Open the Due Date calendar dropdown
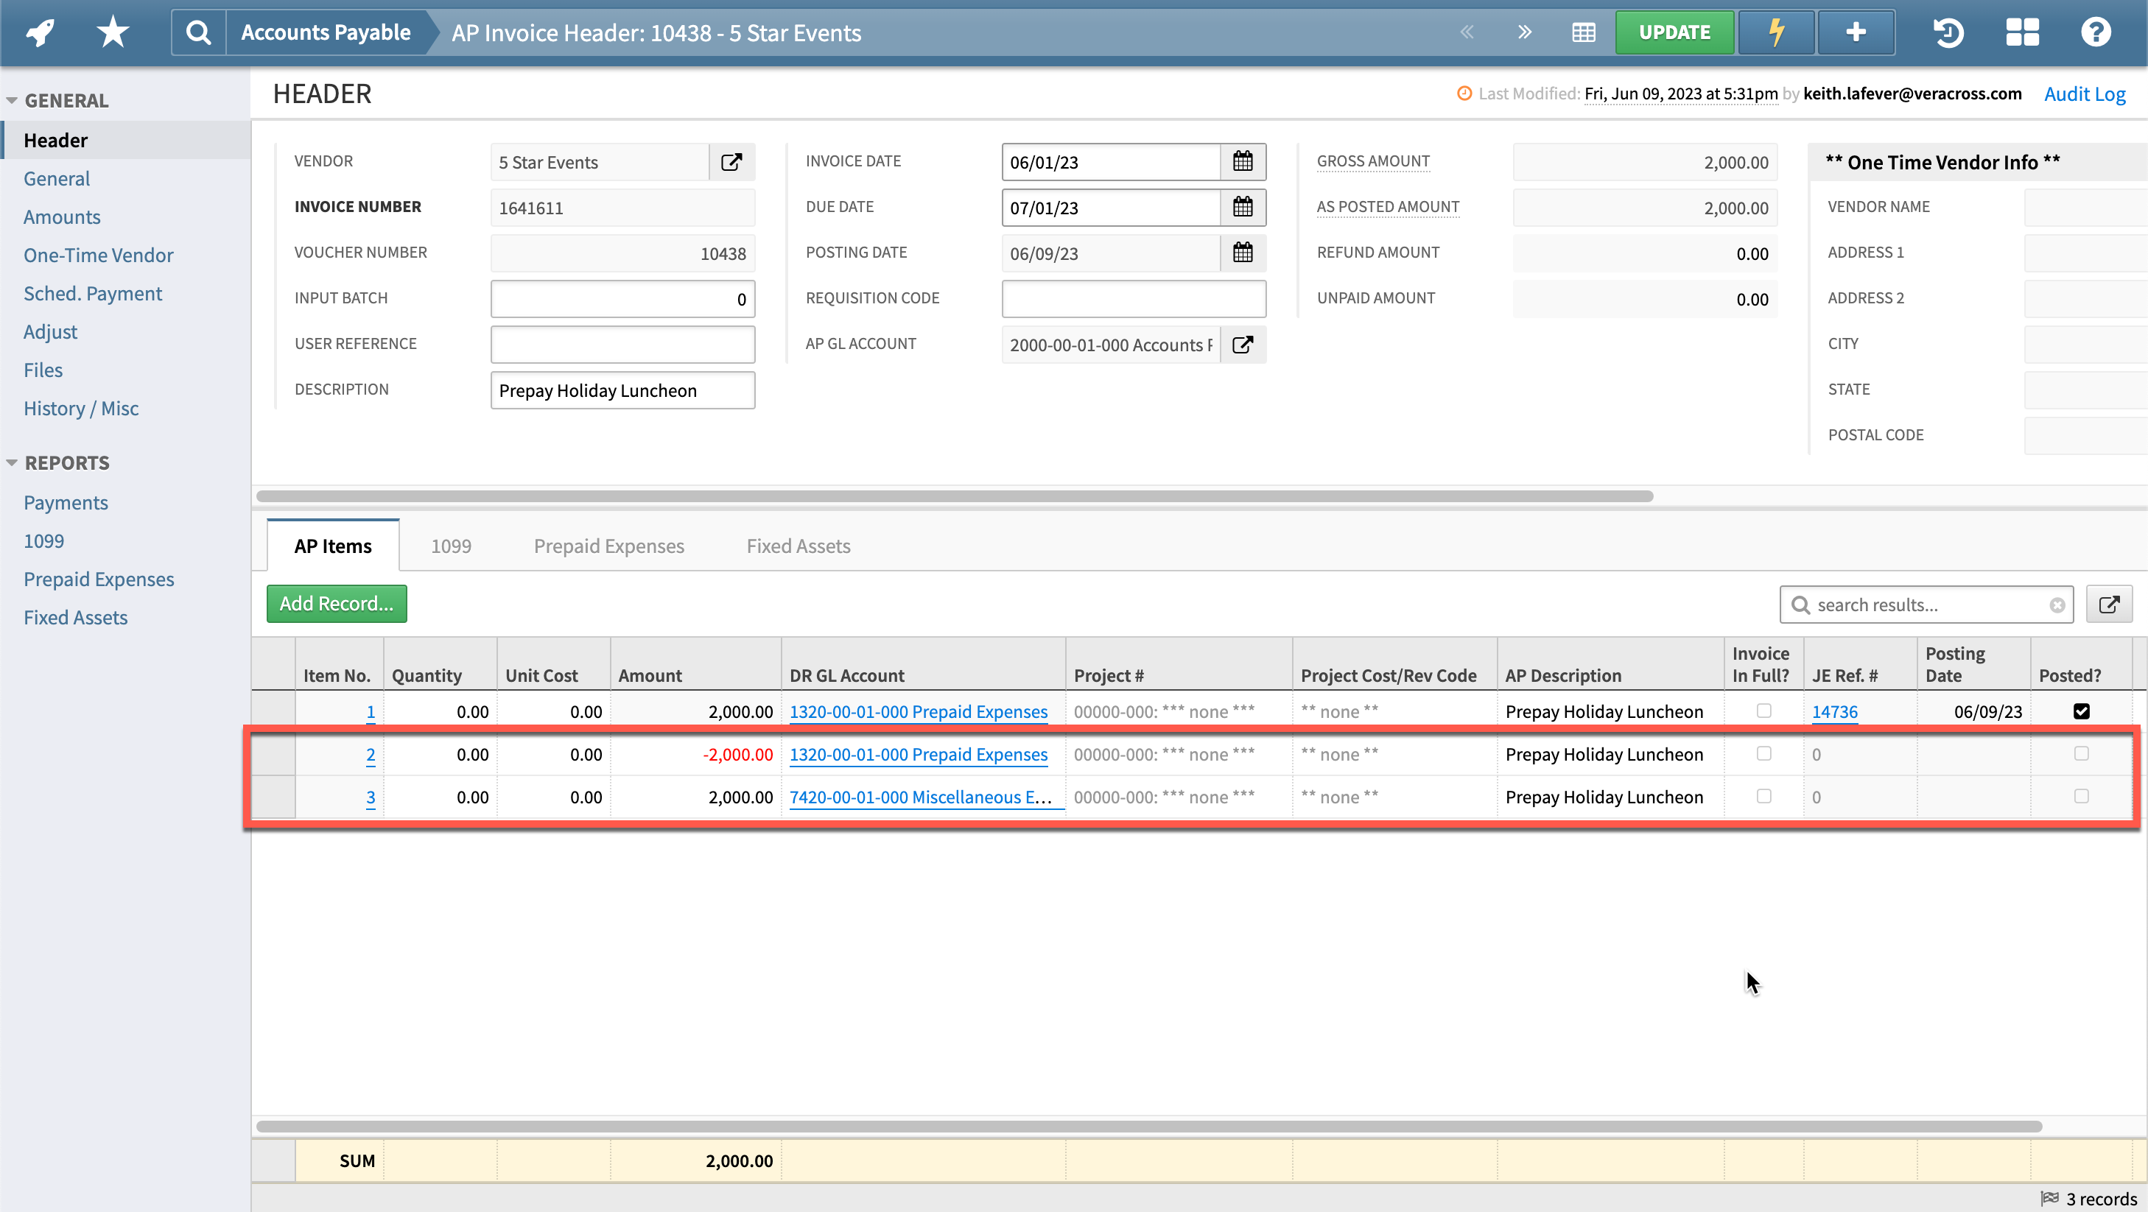Viewport: 2148px width, 1212px height. pyautogui.click(x=1242, y=207)
